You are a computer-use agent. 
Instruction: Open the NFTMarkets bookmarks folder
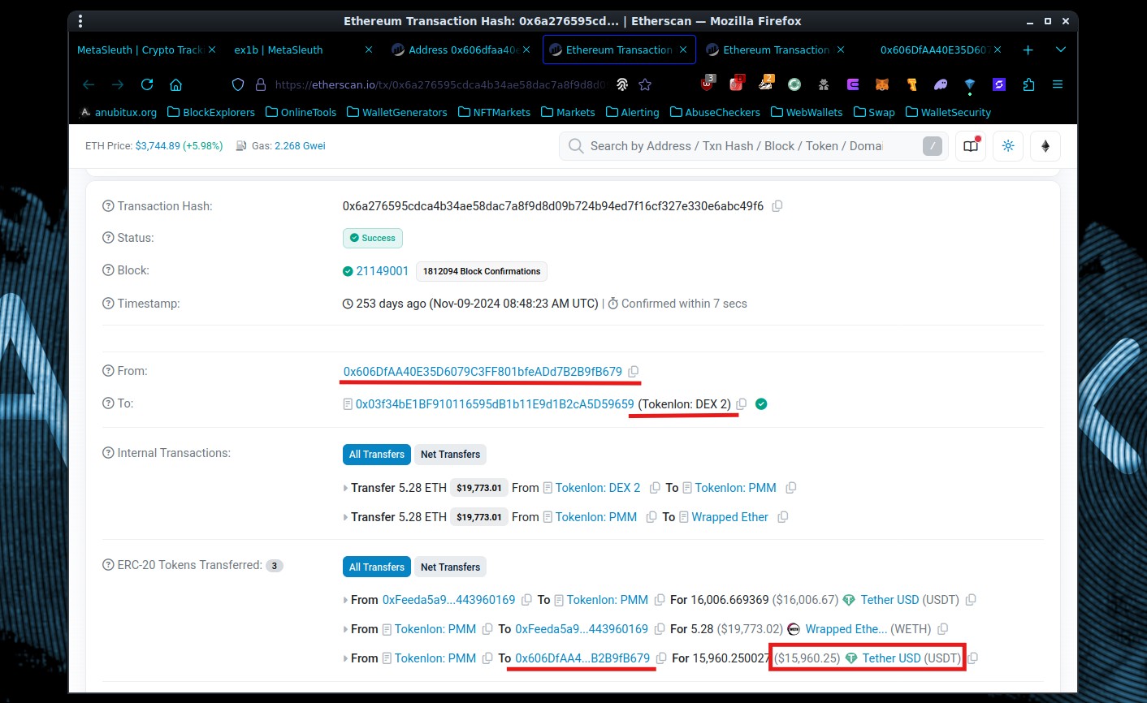(x=494, y=112)
